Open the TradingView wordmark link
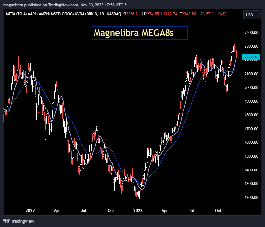The height and width of the screenshot is (227, 265). [22, 221]
